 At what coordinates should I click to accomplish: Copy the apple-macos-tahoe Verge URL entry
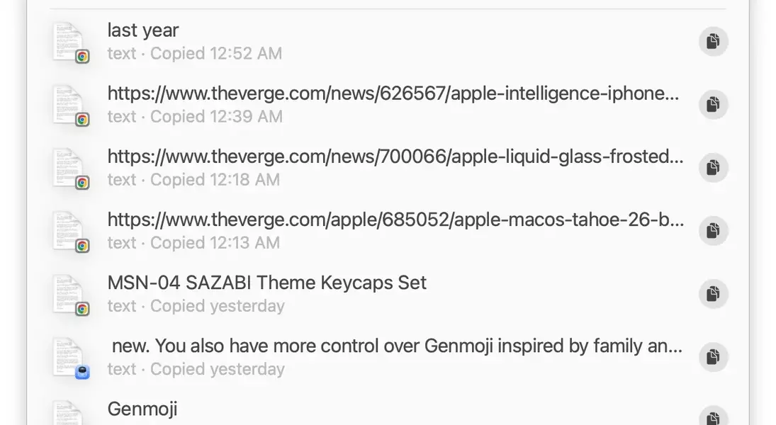point(713,231)
